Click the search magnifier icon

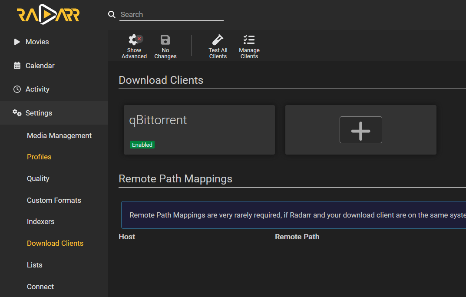click(112, 15)
